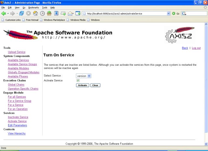208x151 pixels.
Task: Click the New Tab toolbar icon
Action: click(78, 13)
